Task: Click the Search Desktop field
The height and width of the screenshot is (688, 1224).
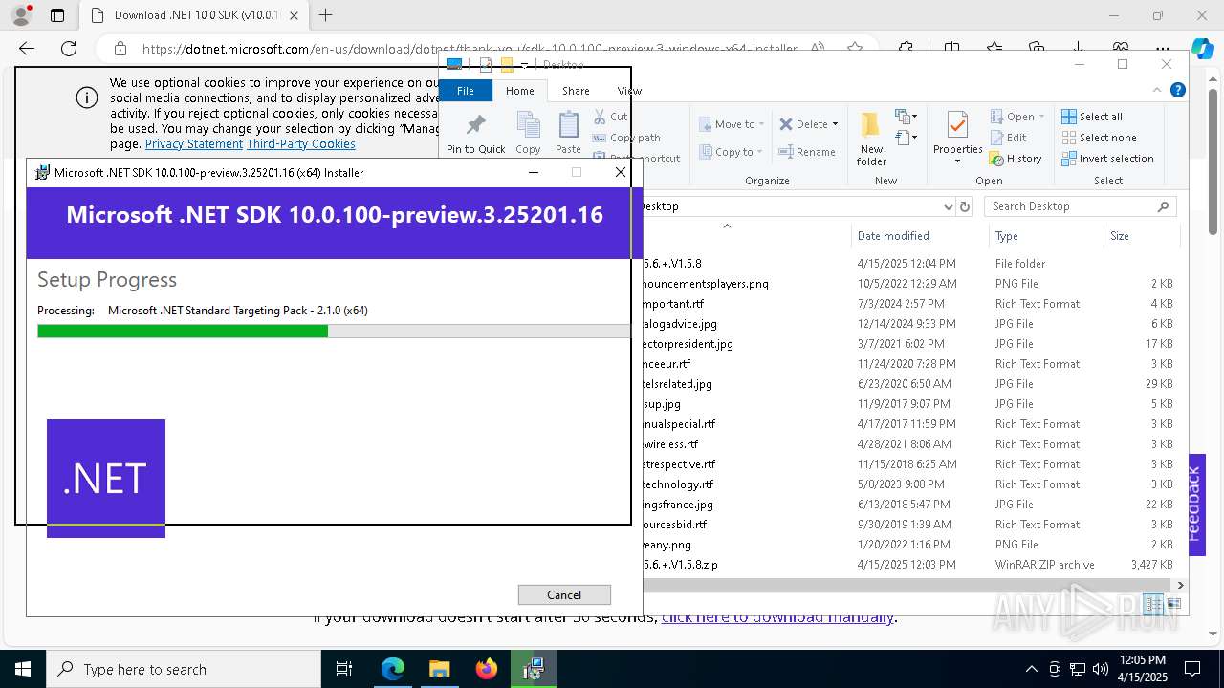Action: coord(1080,206)
